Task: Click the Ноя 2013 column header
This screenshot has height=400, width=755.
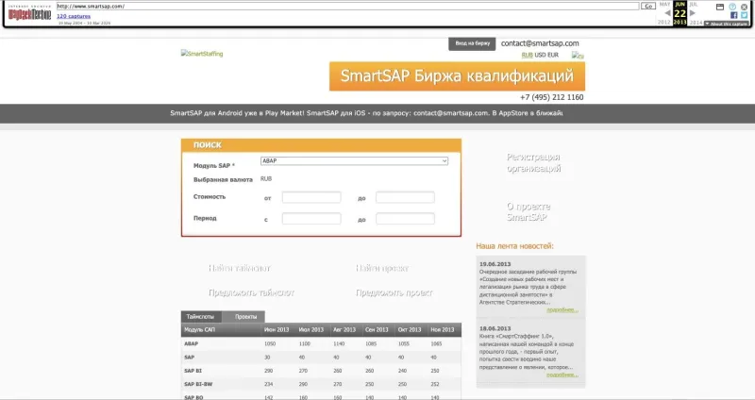Action: point(443,330)
